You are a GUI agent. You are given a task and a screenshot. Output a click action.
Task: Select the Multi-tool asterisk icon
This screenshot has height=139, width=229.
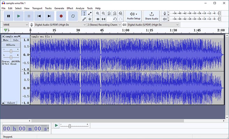(90, 19)
